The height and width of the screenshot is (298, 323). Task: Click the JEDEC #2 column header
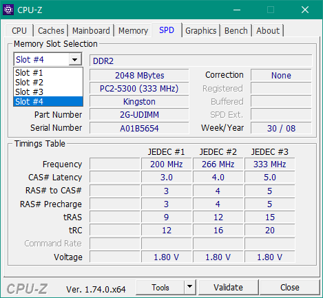pyautogui.click(x=218, y=152)
